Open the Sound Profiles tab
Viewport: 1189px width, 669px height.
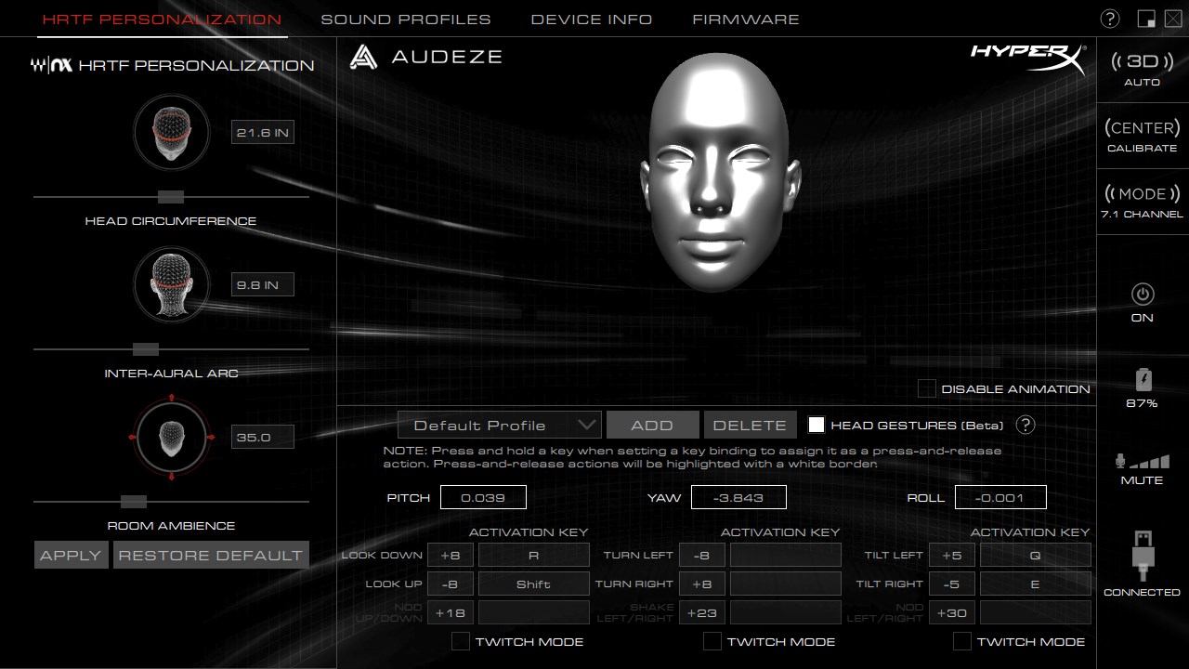(x=405, y=19)
